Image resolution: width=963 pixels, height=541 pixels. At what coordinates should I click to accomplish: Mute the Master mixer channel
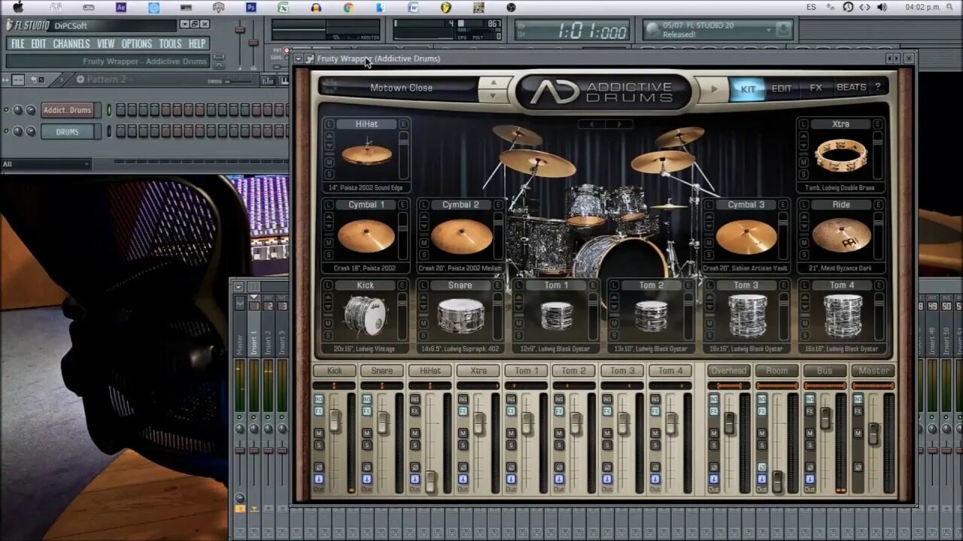tap(858, 434)
